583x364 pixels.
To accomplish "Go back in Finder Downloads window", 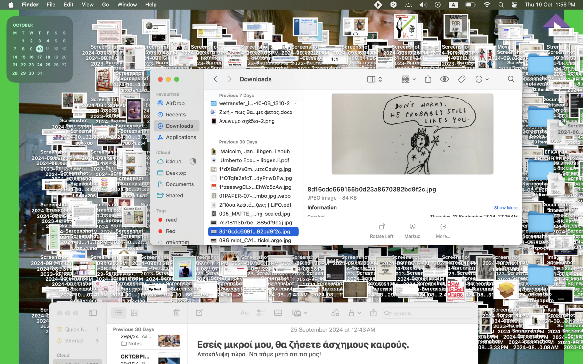I will click(215, 79).
